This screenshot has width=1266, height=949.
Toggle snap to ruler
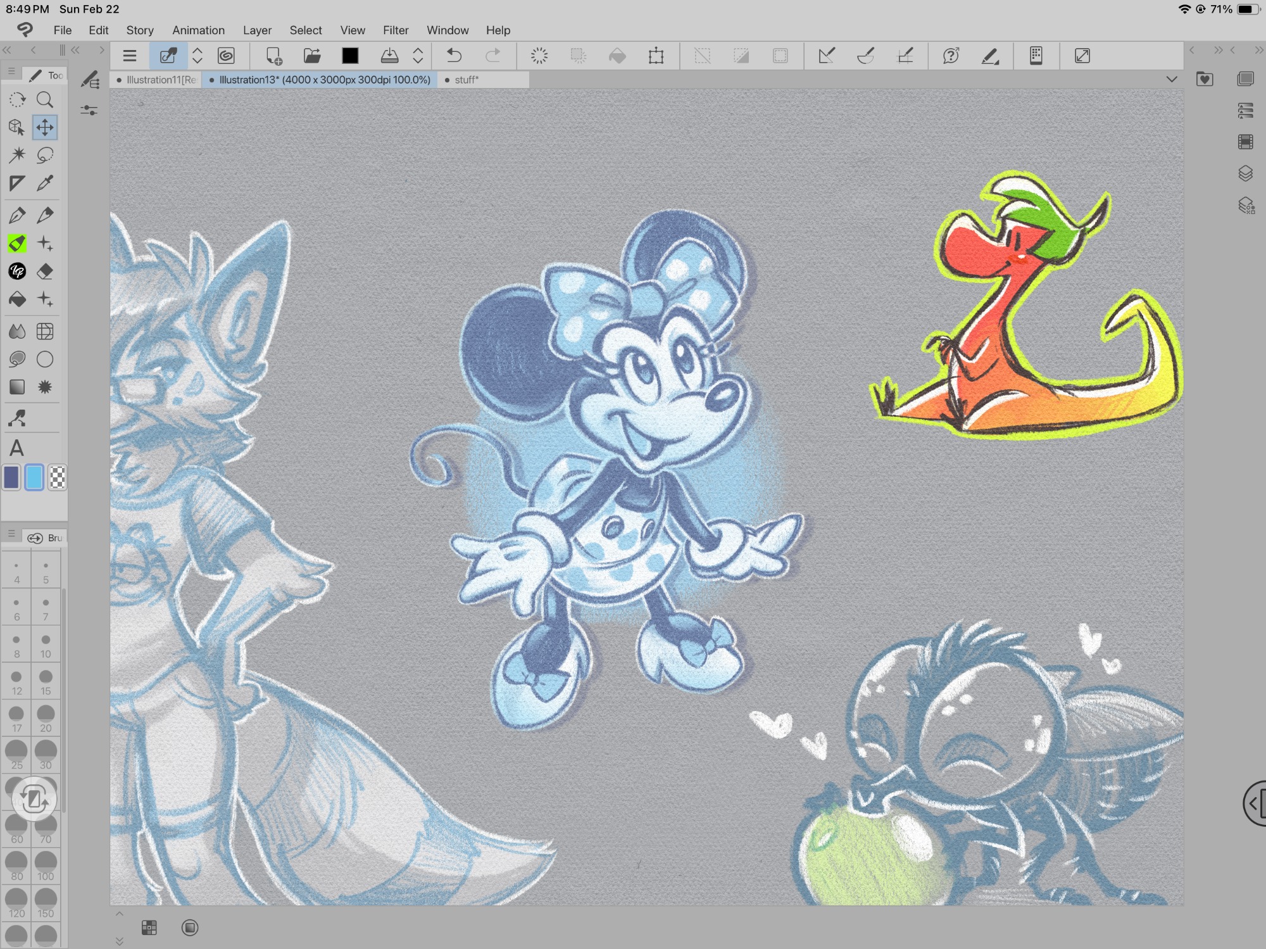click(x=827, y=56)
